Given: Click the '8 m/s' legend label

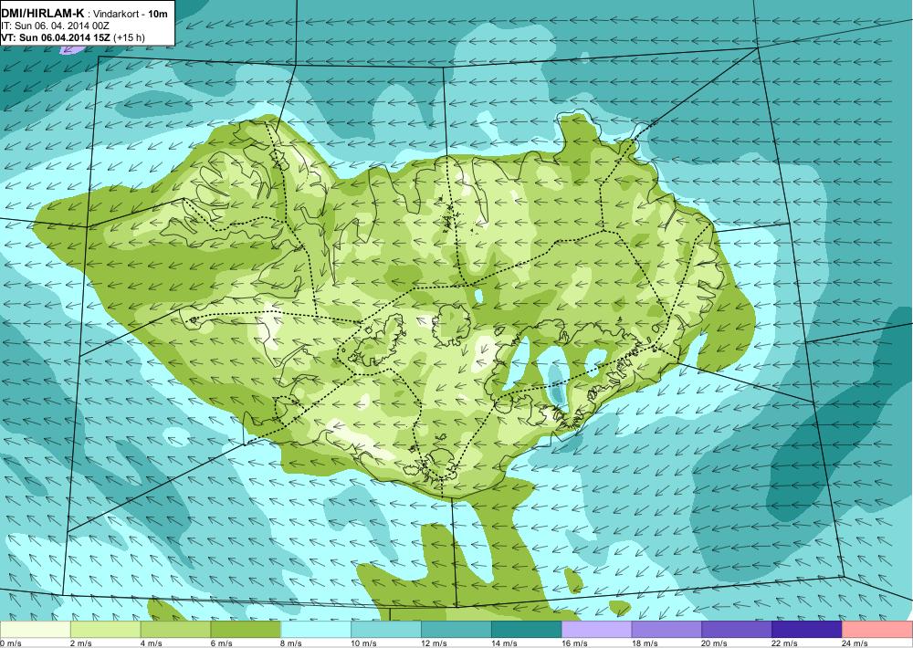Looking at the screenshot, I should click(x=292, y=643).
